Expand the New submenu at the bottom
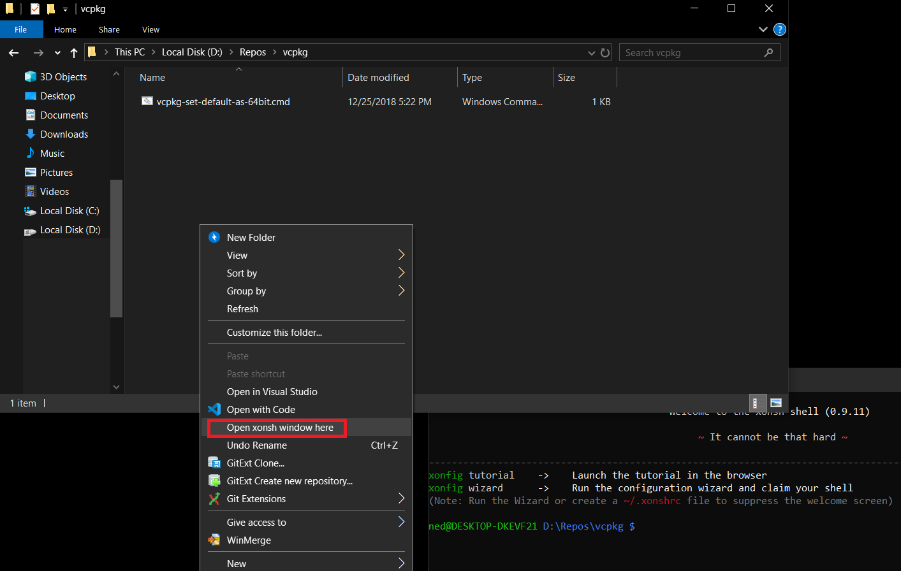 [x=237, y=563]
